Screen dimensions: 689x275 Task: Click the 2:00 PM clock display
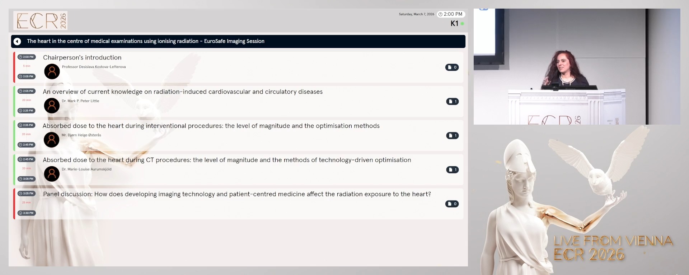451,14
